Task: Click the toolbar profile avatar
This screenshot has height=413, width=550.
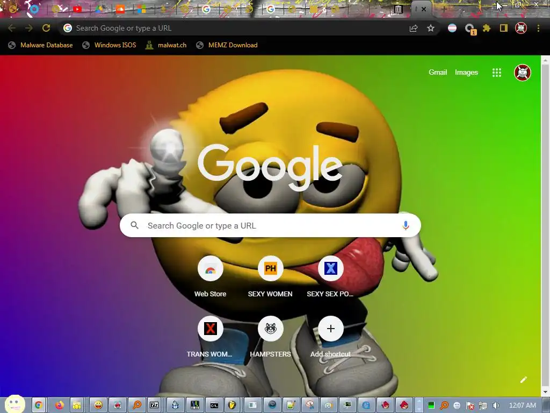Action: tap(521, 28)
